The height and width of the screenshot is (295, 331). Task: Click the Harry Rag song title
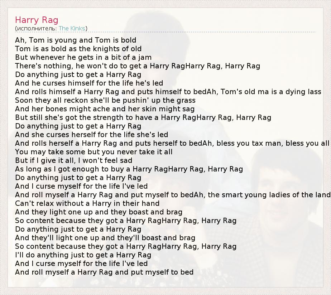(37, 20)
